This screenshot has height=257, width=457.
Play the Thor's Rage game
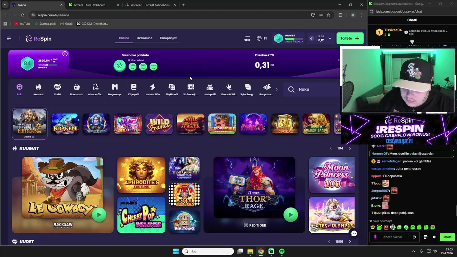click(290, 215)
